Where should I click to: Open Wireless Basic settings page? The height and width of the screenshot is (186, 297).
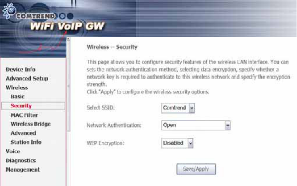tap(17, 96)
